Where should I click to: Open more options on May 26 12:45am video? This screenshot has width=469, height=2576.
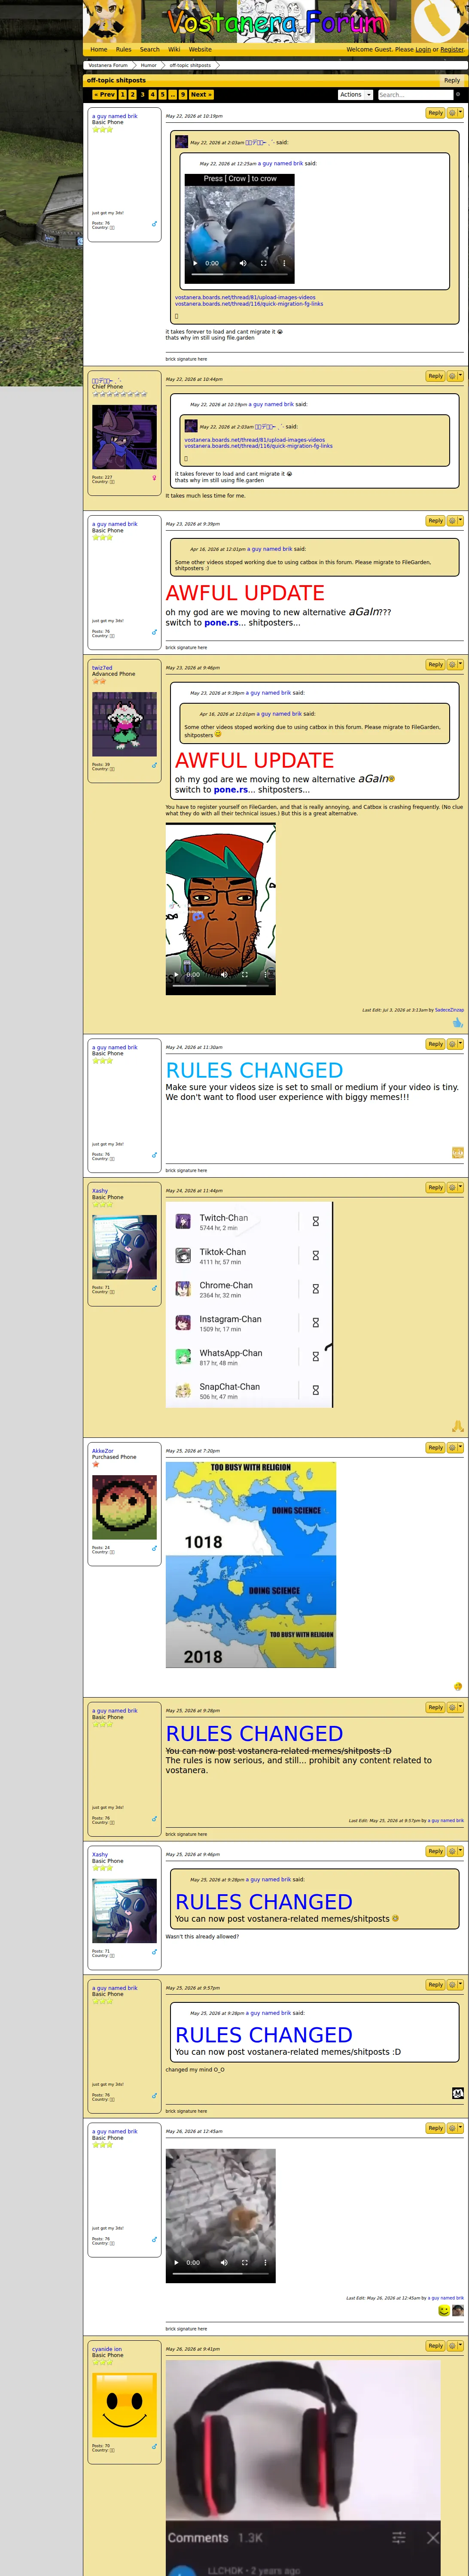pyautogui.click(x=265, y=2262)
